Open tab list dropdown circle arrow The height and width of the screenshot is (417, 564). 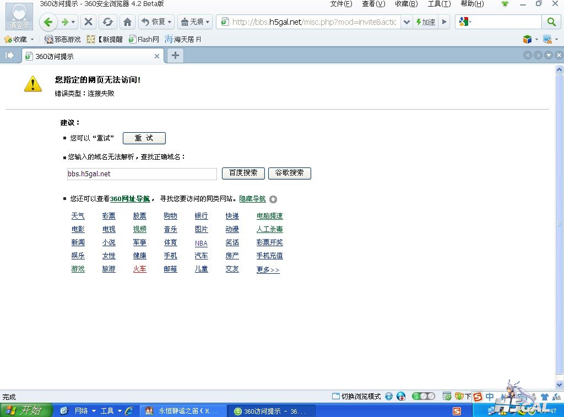pos(549,56)
